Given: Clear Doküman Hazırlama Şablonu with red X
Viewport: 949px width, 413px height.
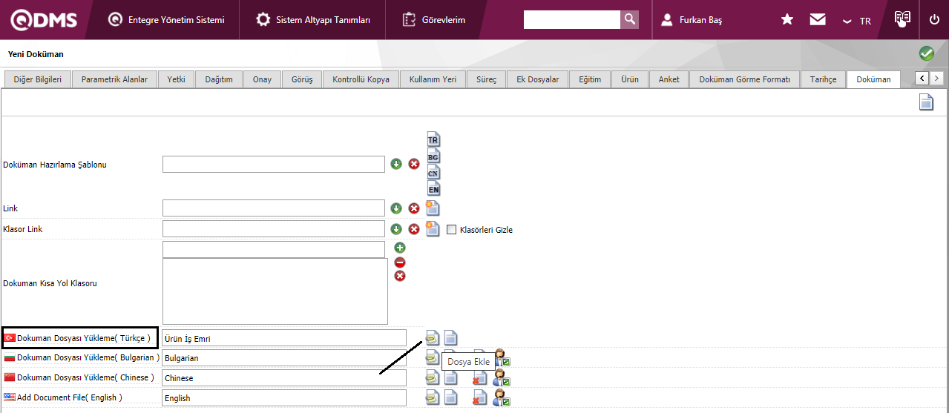Looking at the screenshot, I should point(414,164).
